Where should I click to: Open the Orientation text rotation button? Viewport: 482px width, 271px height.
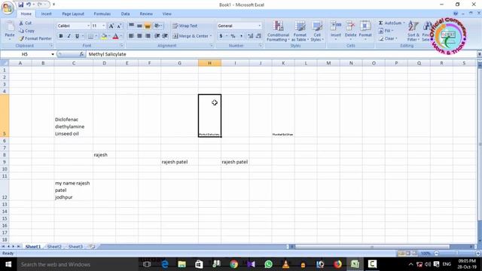pos(158,26)
